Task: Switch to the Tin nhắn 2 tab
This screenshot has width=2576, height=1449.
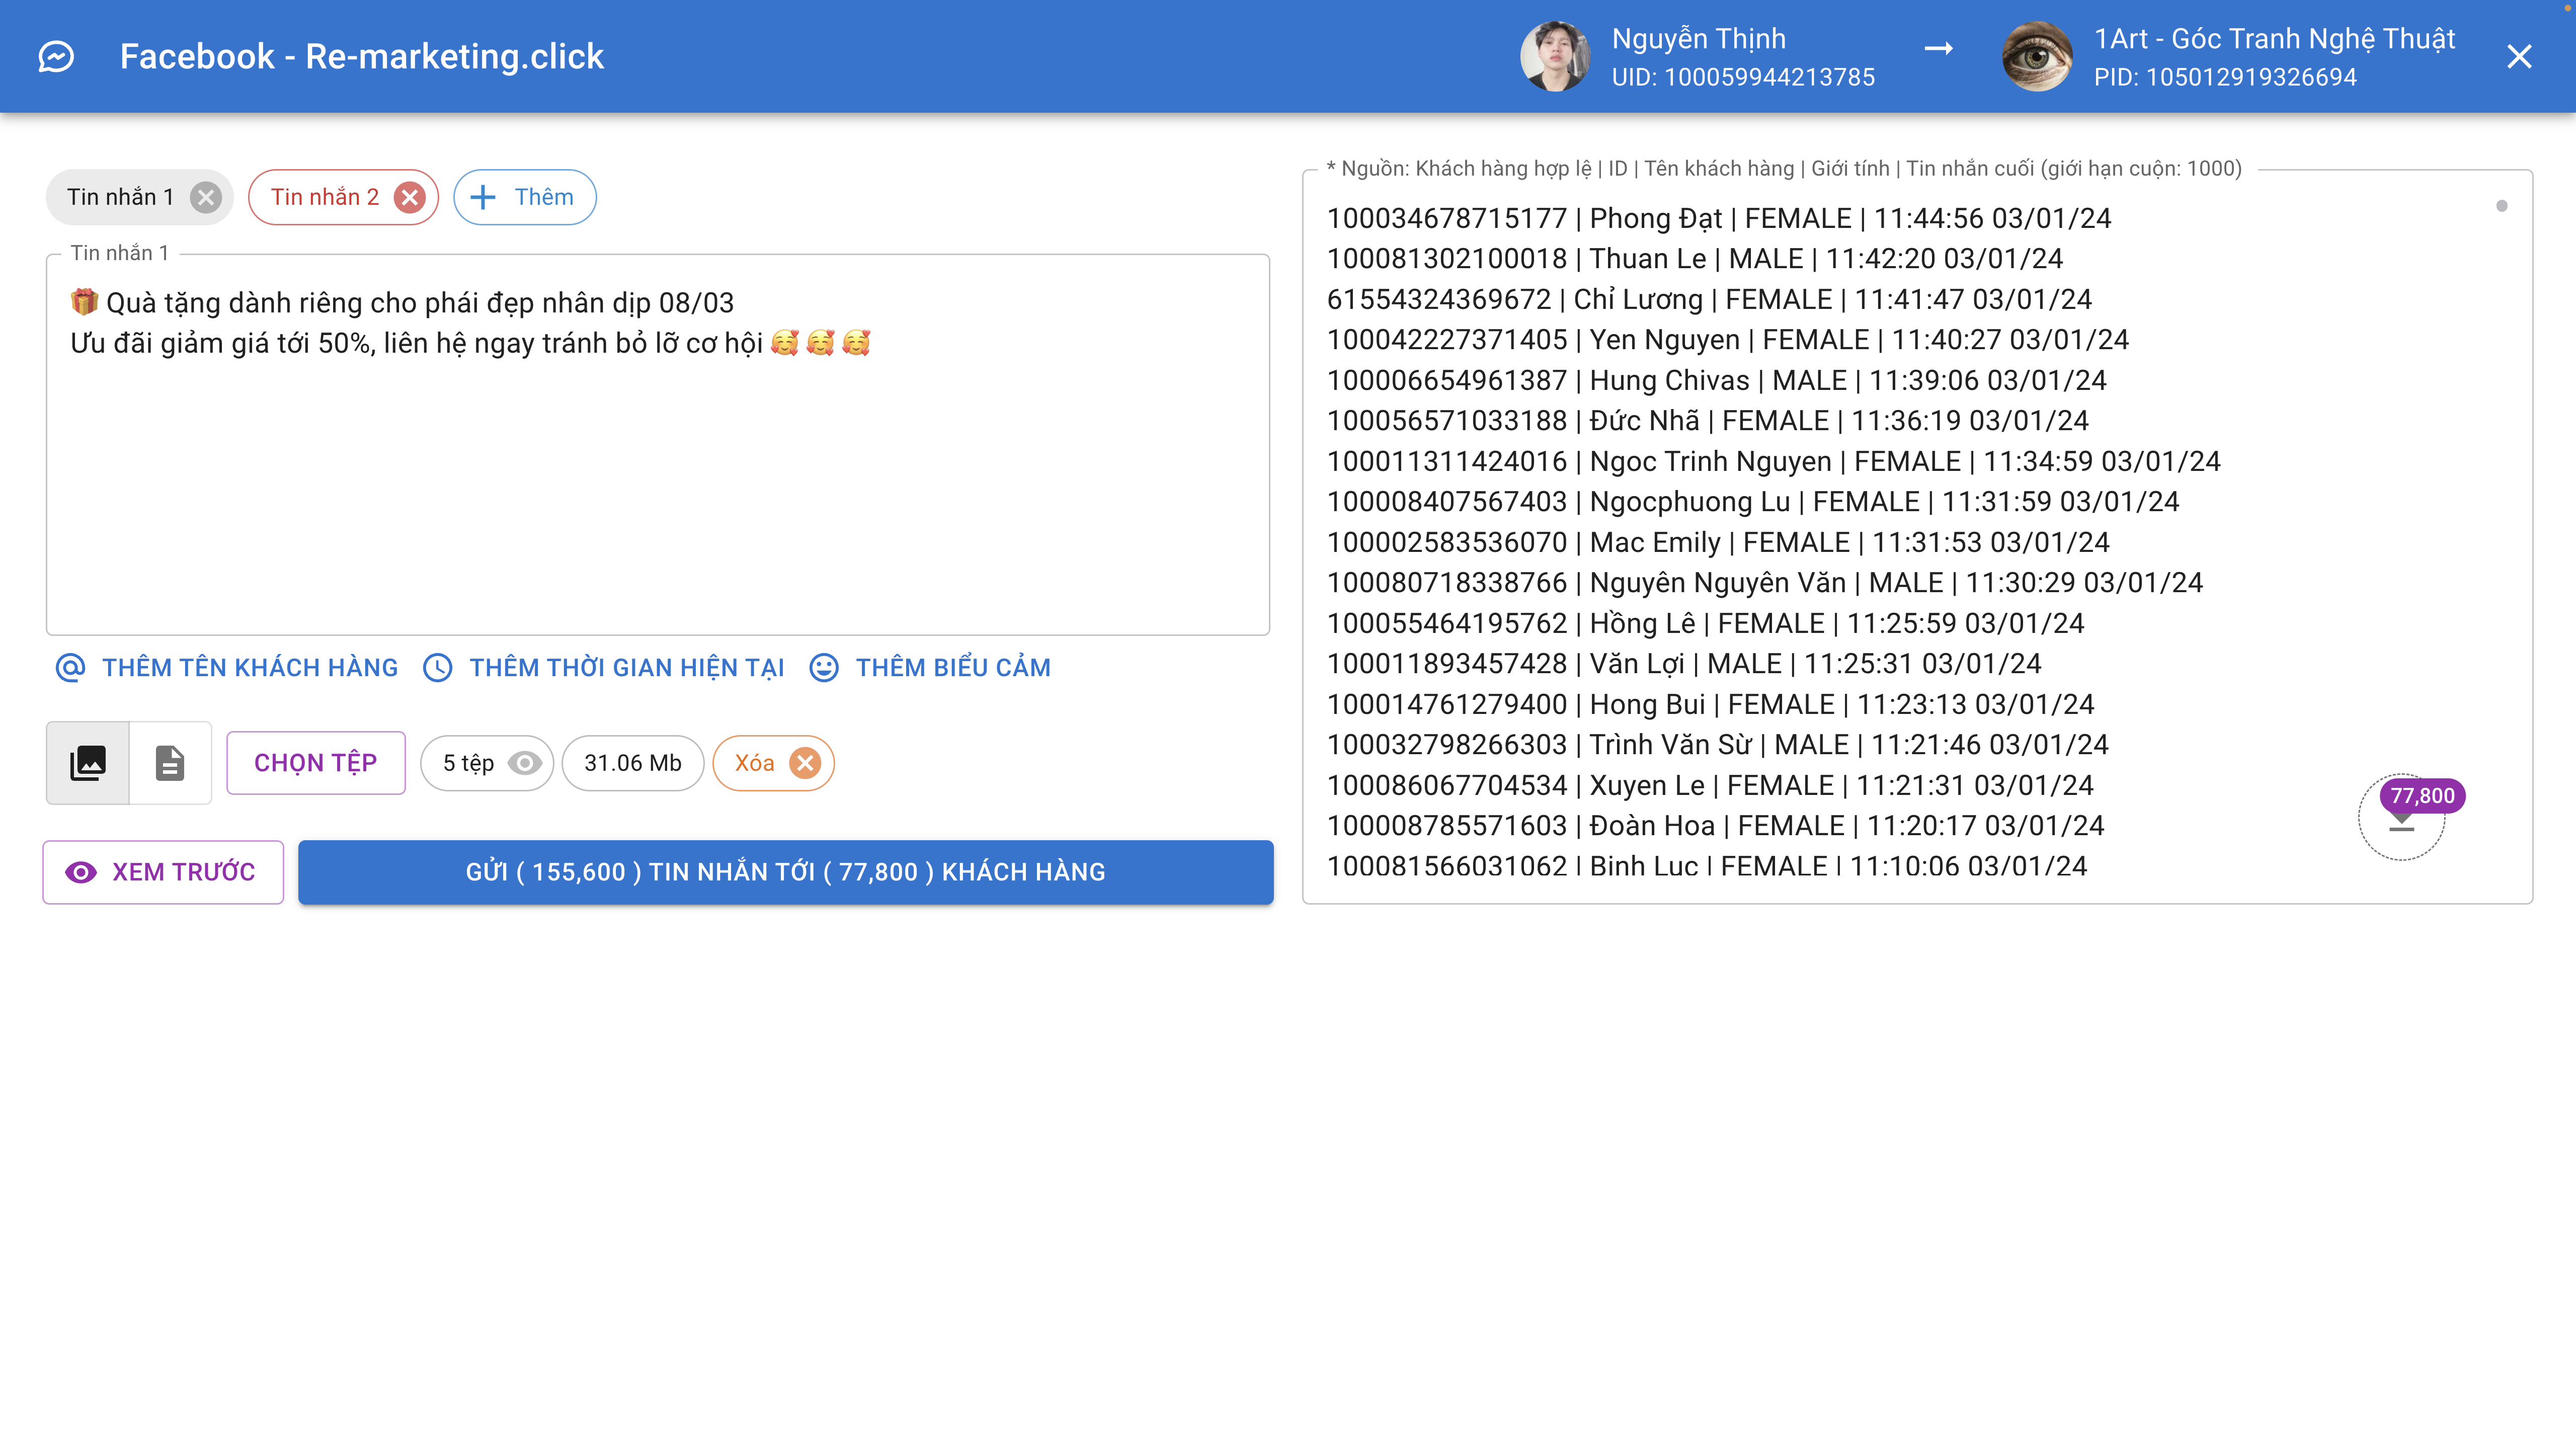Action: tap(324, 197)
